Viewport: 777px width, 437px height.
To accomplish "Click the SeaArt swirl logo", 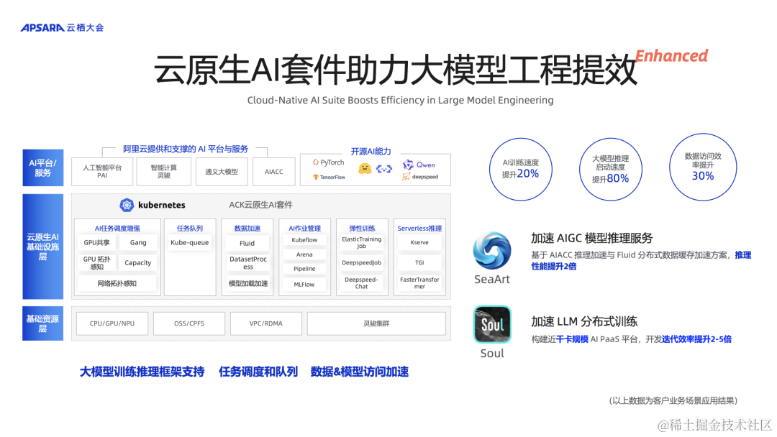I will pyautogui.click(x=492, y=251).
